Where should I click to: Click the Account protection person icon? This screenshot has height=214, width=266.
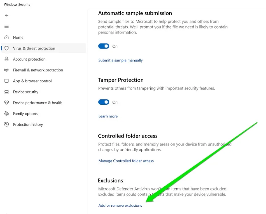coord(6,59)
